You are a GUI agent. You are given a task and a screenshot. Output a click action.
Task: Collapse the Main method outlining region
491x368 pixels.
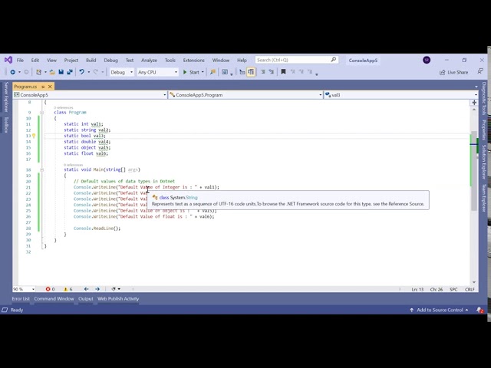(41, 169)
